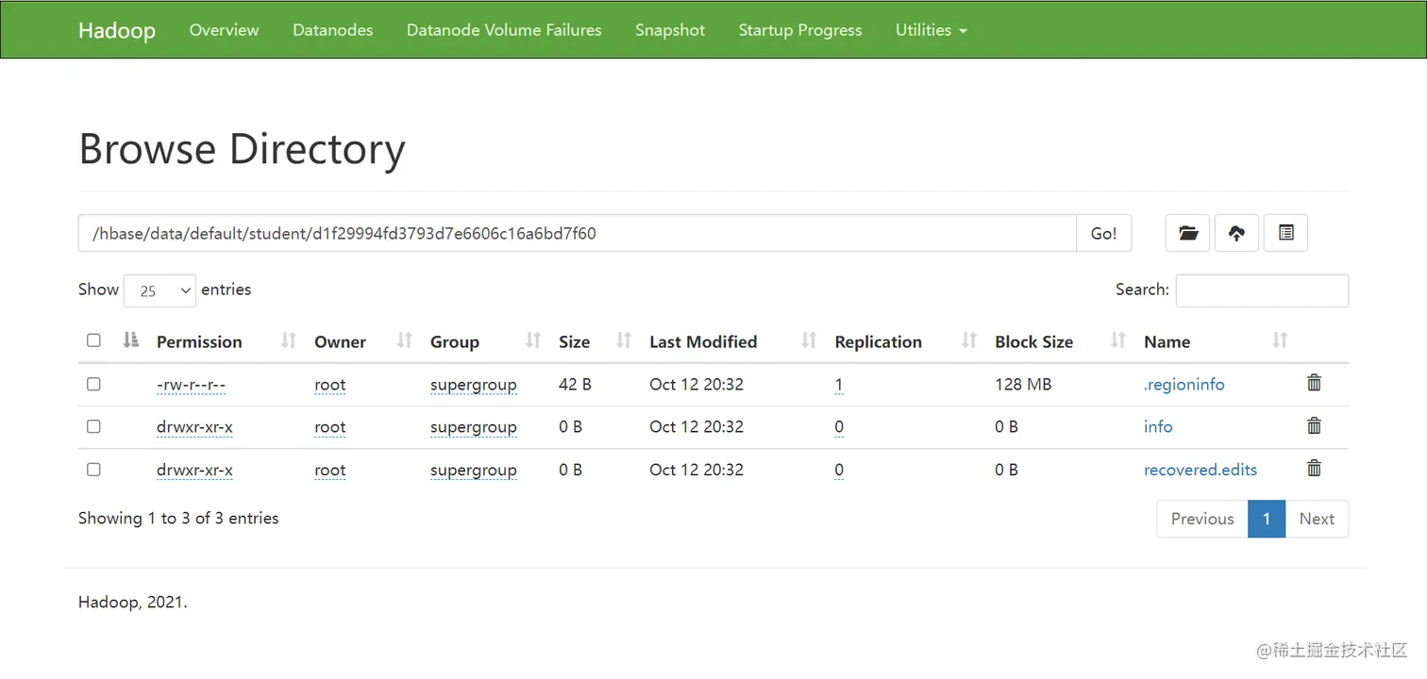Open the Datanodes tab
Viewport: 1427px width, 679px height.
pyautogui.click(x=332, y=30)
